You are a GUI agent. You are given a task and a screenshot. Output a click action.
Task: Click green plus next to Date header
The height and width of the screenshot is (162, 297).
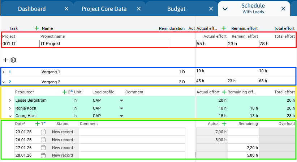(37, 124)
